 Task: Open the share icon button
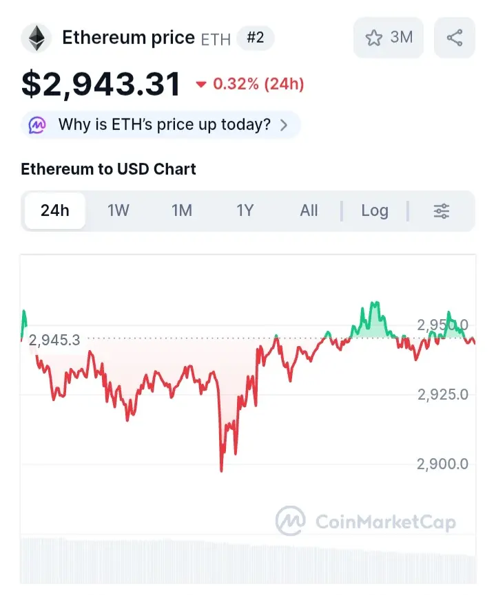click(455, 38)
